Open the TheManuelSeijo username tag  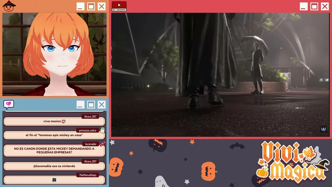(x=88, y=175)
